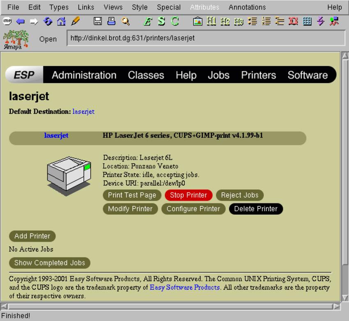Click the Stop loading icon
The height and width of the screenshot is (321, 349).
pos(7,21)
